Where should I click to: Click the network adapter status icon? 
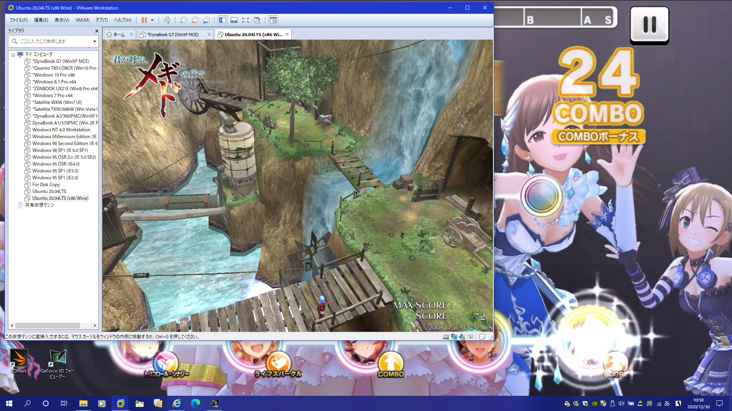(454, 337)
